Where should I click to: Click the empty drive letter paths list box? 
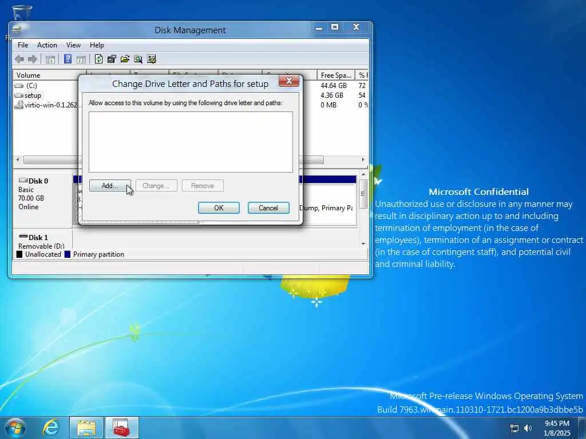tap(191, 142)
